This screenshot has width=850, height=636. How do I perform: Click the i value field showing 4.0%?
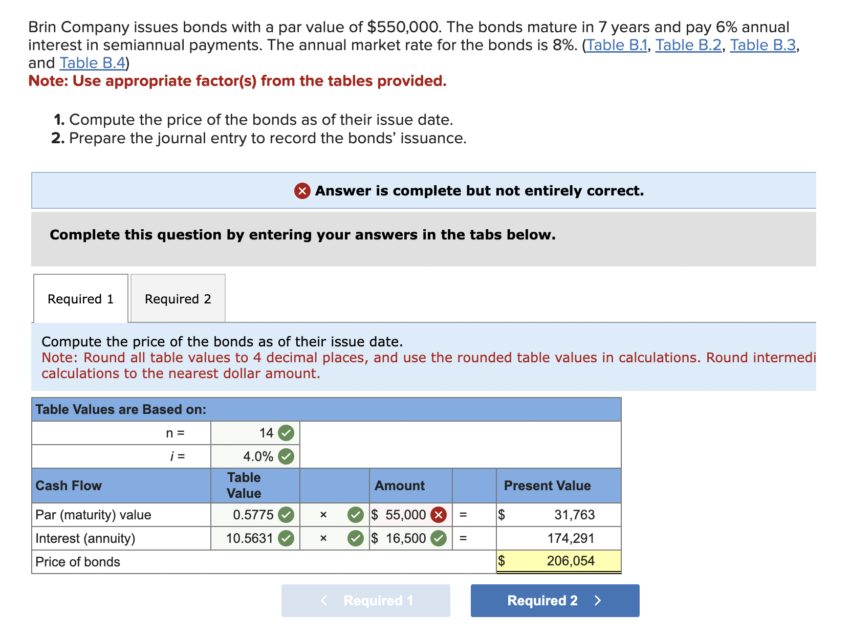coord(255,456)
